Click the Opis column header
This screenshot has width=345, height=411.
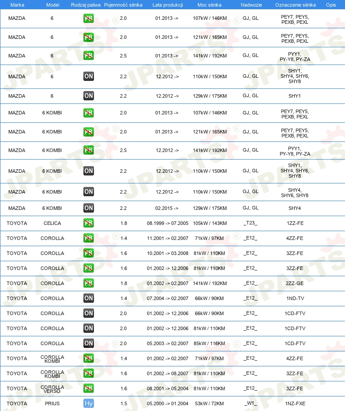pos(331,5)
